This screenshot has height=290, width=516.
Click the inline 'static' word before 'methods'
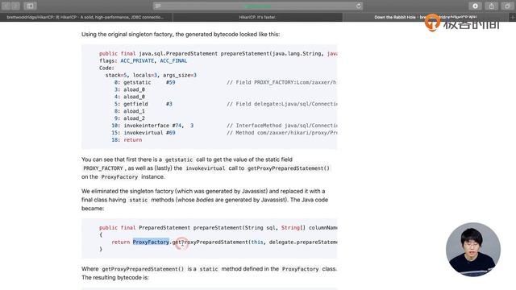click(139, 200)
